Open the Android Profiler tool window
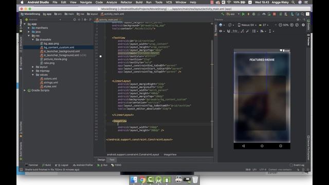The image size is (329, 185). coord(83,165)
